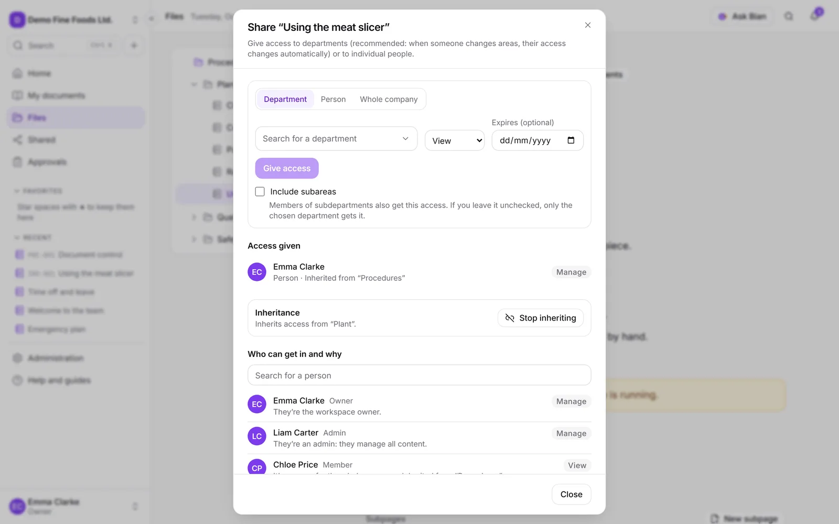The height and width of the screenshot is (524, 839).
Task: Click Chloe Price's CP avatar
Action: (x=257, y=467)
